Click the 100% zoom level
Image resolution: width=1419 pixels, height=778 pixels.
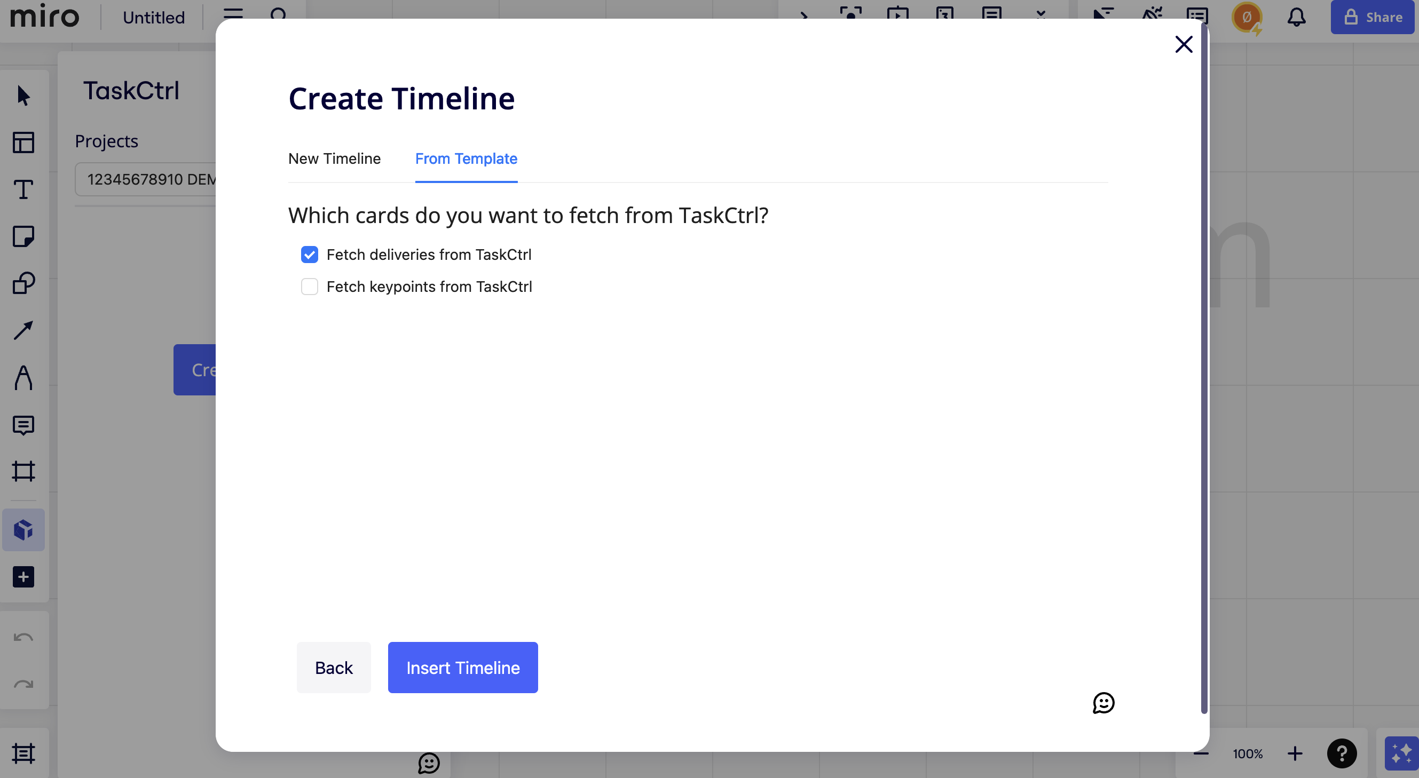pyautogui.click(x=1248, y=753)
